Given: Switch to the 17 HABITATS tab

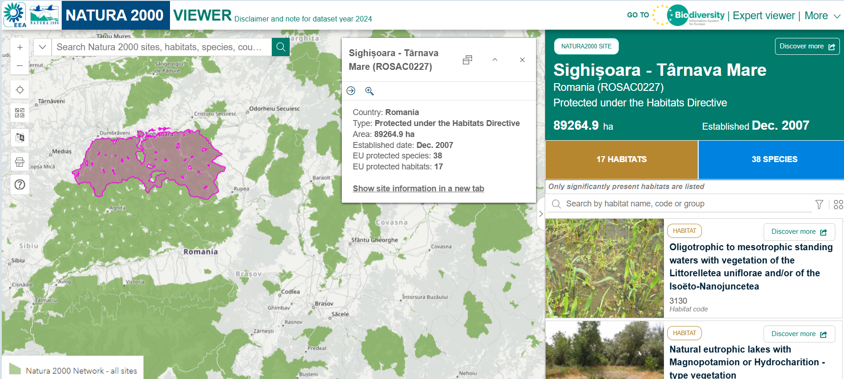Looking at the screenshot, I should pyautogui.click(x=621, y=159).
